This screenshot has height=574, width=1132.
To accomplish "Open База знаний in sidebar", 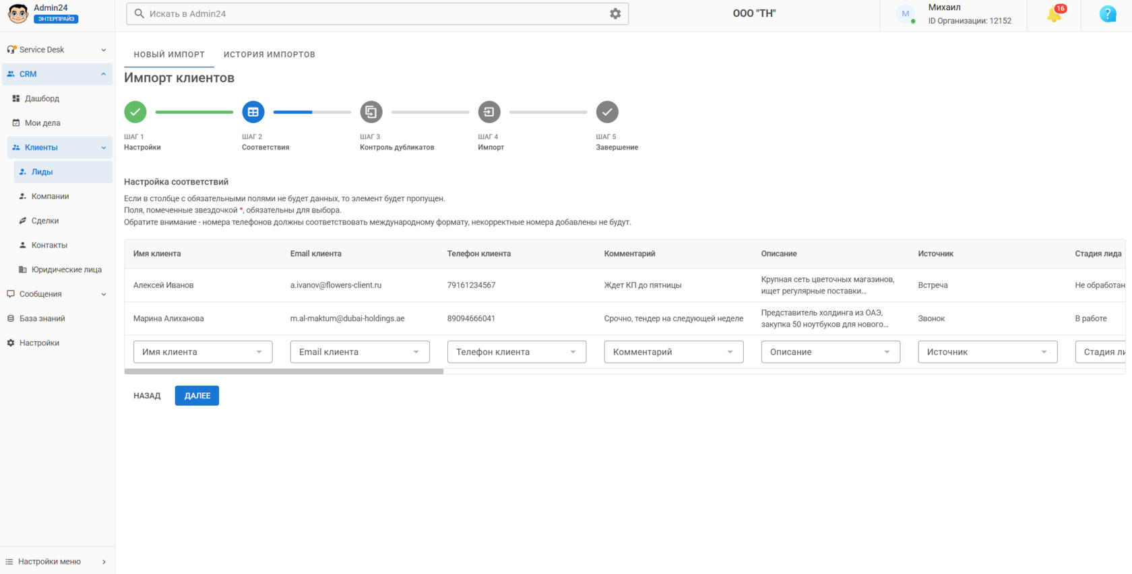I will [57, 318].
